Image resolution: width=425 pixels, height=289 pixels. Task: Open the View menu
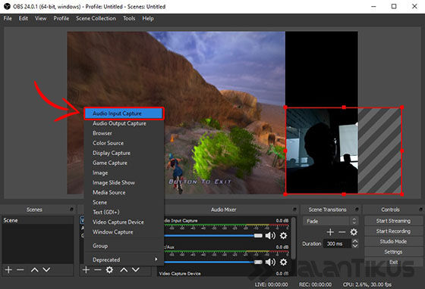coord(41,18)
